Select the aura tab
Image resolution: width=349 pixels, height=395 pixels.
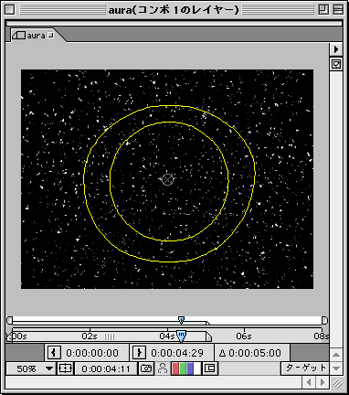[36, 36]
